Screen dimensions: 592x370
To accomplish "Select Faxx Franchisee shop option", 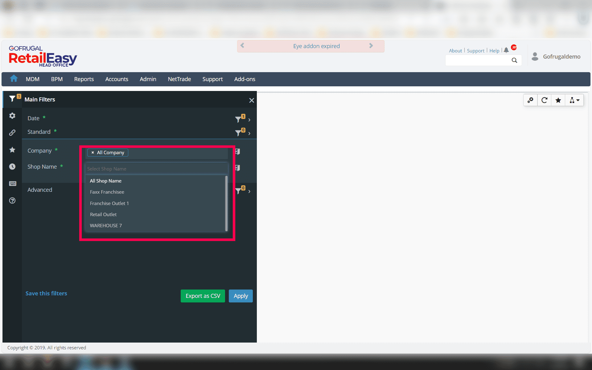I will click(107, 192).
